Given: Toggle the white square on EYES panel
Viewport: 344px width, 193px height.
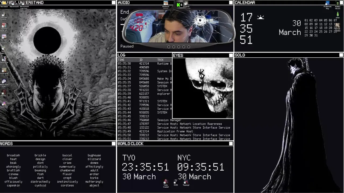Looking at the screenshot, I should [x=231, y=55].
